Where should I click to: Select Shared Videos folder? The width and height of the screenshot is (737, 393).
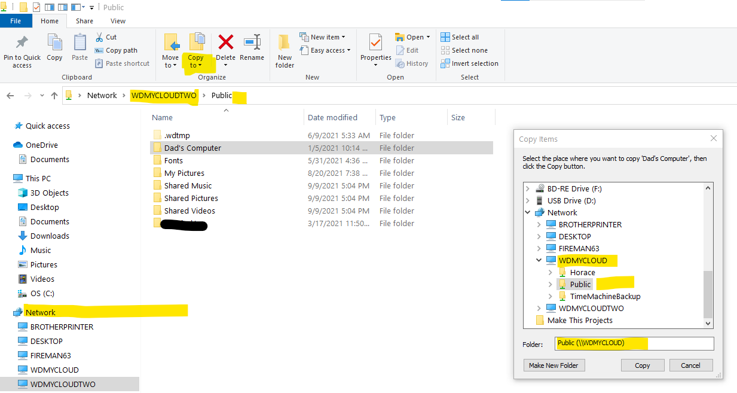pos(189,211)
